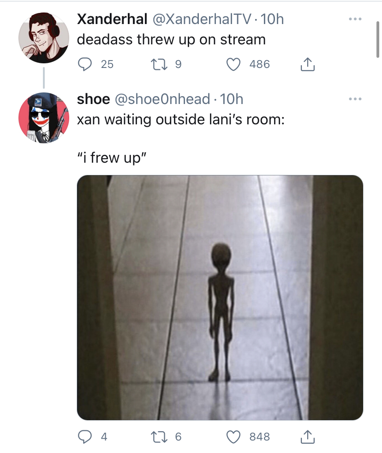Open shoe's profile avatar
The width and height of the screenshot is (382, 453).
pos(44,118)
